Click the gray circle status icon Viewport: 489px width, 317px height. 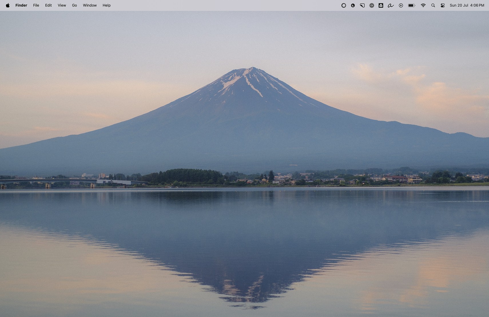pos(344,5)
